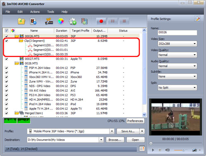Open the Destination path dropdown

tap(101, 140)
